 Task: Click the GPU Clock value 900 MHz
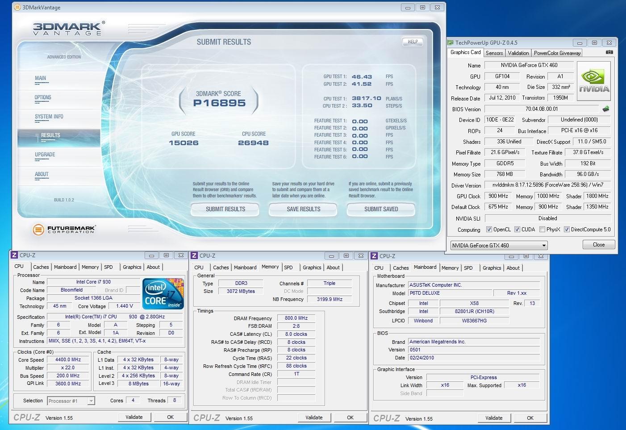coord(498,196)
